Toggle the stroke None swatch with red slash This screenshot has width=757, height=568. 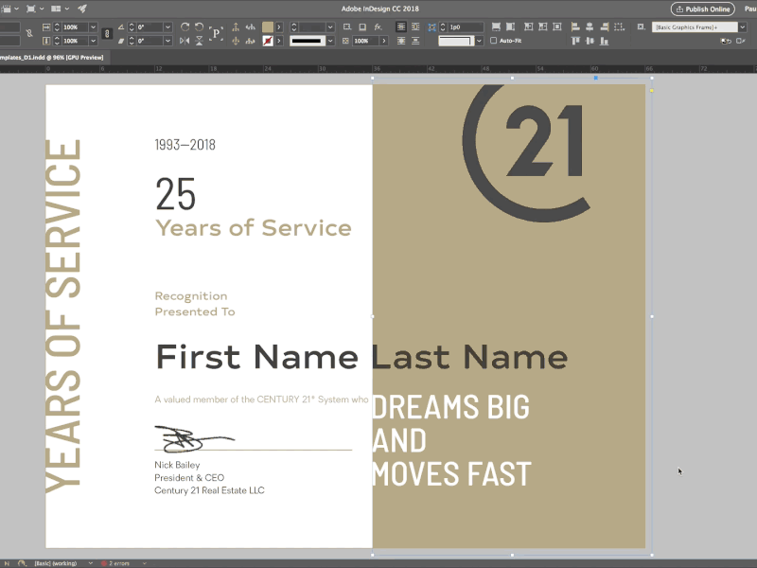pos(267,41)
